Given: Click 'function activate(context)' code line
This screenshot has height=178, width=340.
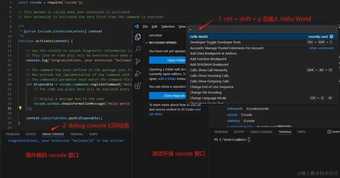Looking at the screenshot, I should click(45, 41).
